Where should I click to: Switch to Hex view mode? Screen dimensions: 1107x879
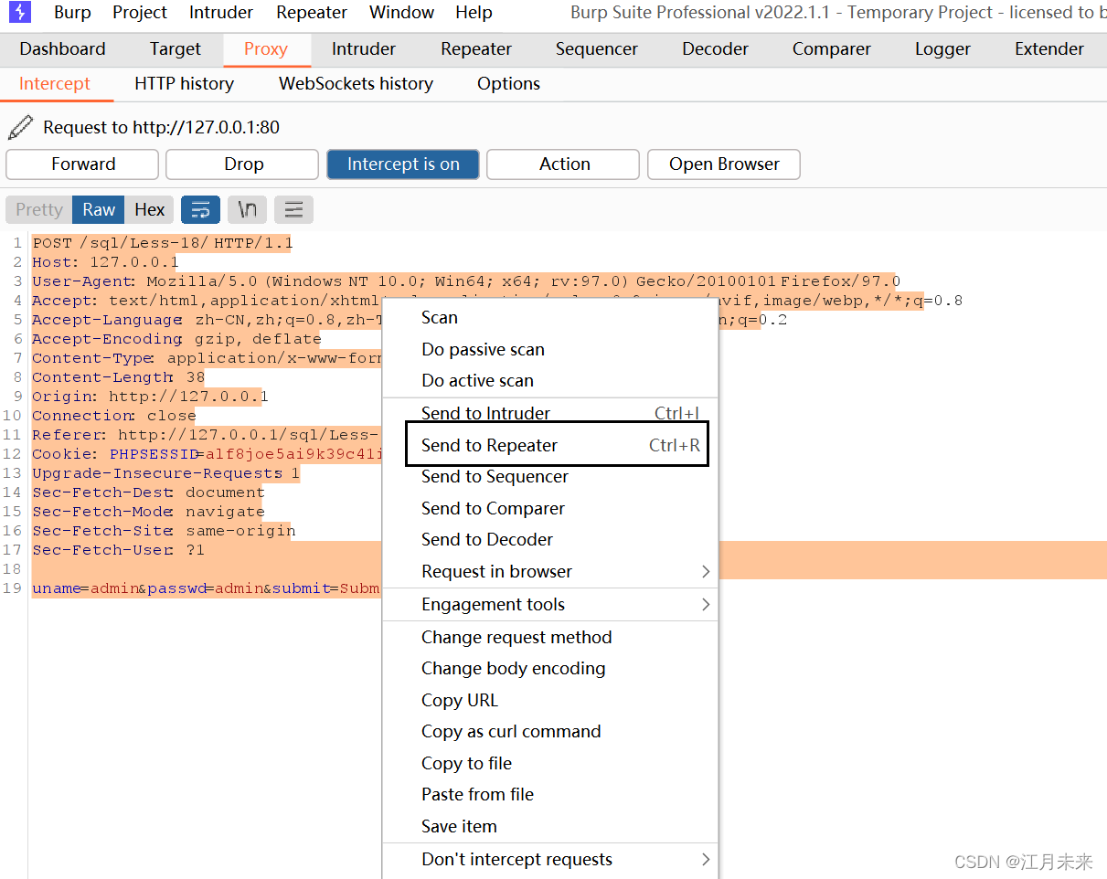pos(150,209)
